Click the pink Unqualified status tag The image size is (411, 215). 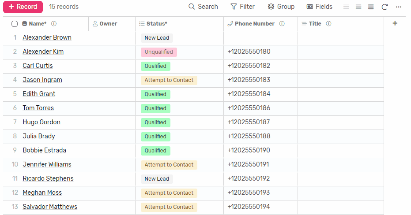[x=158, y=52]
